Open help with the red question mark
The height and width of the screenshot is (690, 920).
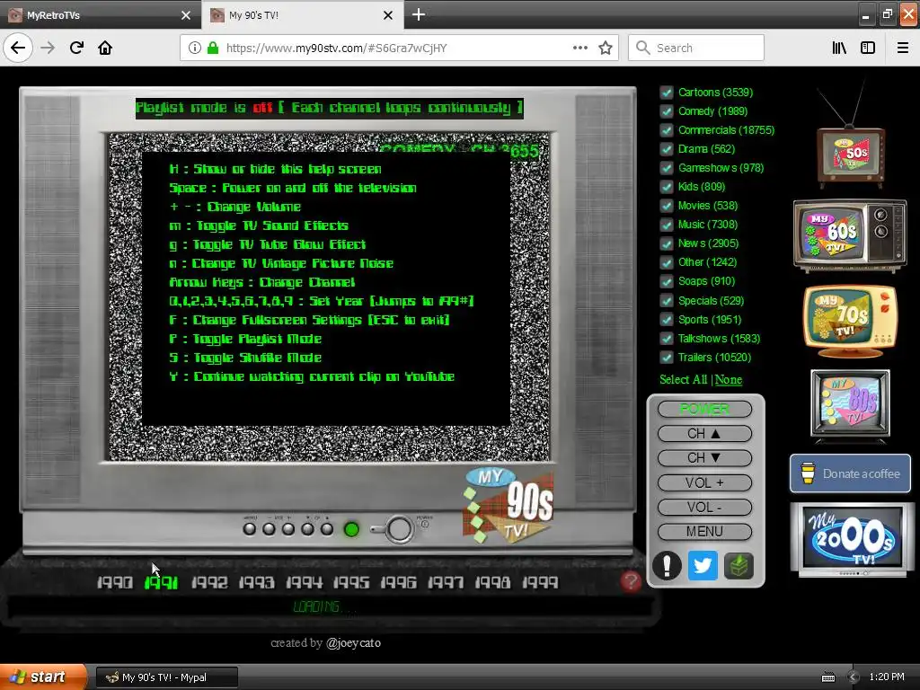point(631,581)
